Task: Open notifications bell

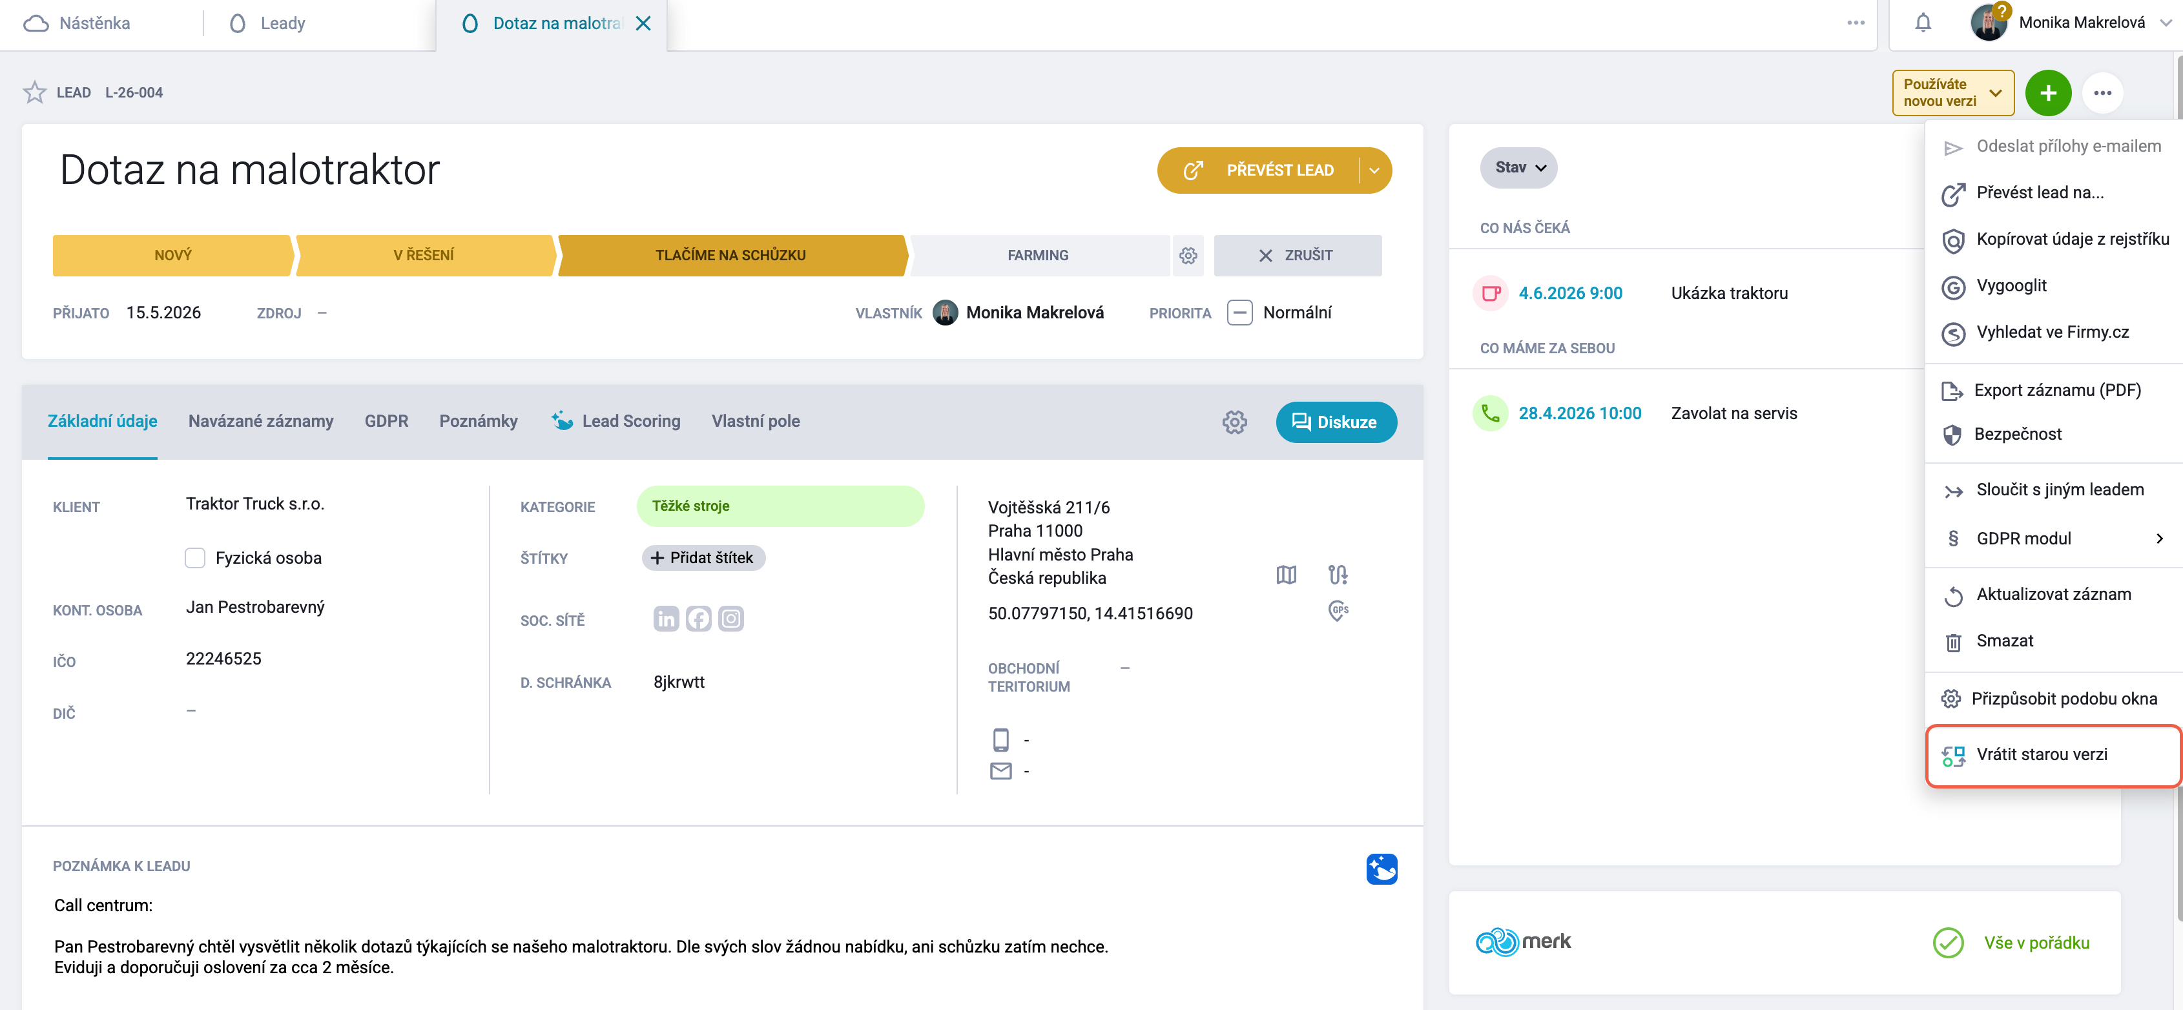Action: (1923, 23)
